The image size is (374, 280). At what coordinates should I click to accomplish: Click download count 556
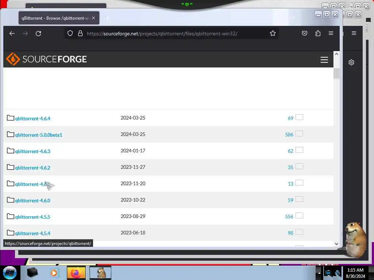click(289, 217)
